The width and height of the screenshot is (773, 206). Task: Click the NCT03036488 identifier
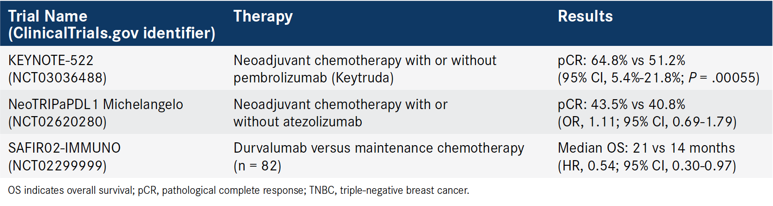[57, 78]
